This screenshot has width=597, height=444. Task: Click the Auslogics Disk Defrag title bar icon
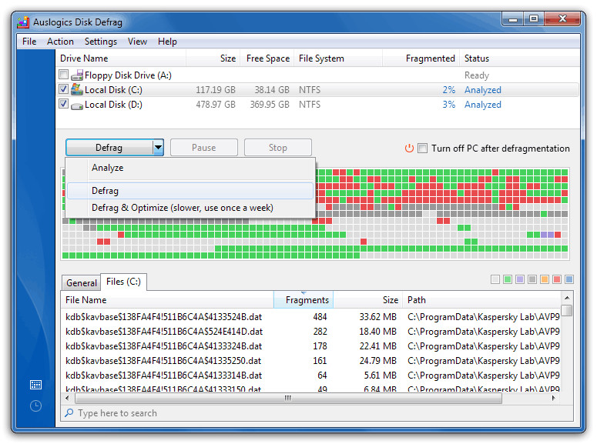(x=23, y=22)
